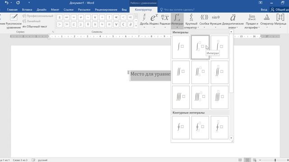The width and height of the screenshot is (289, 162).
Task: Insert the factorial exclamation symbol
Action: (x=109, y=18)
